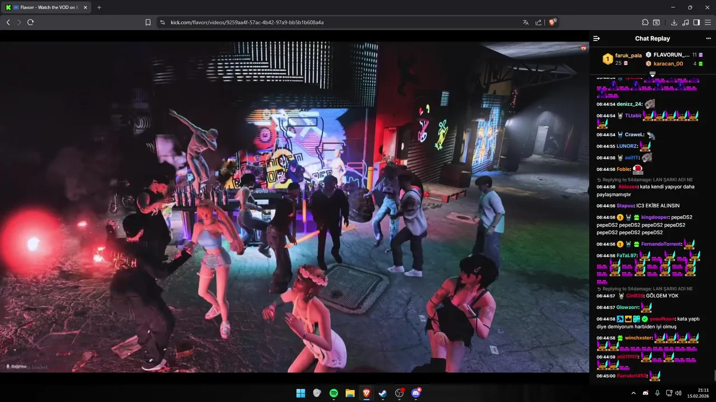The image size is (716, 402).
Task: Click username CraweL in chat
Action: [x=634, y=135]
